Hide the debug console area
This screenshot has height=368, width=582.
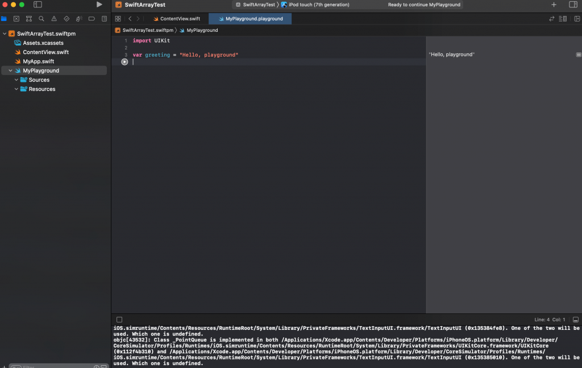click(576, 320)
